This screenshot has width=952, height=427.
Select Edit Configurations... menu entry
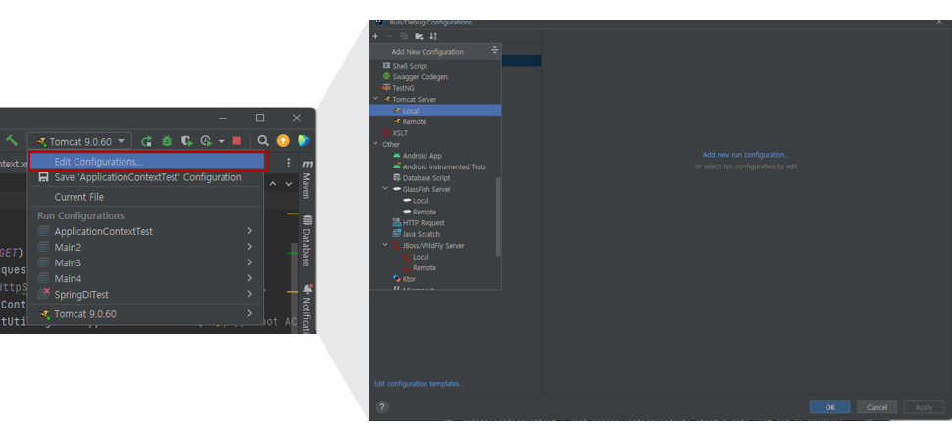[146, 162]
